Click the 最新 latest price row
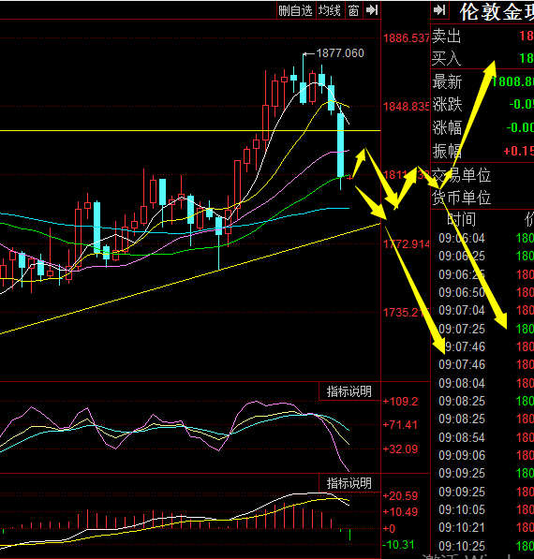Image resolution: width=534 pixels, height=559 pixels. 482,82
